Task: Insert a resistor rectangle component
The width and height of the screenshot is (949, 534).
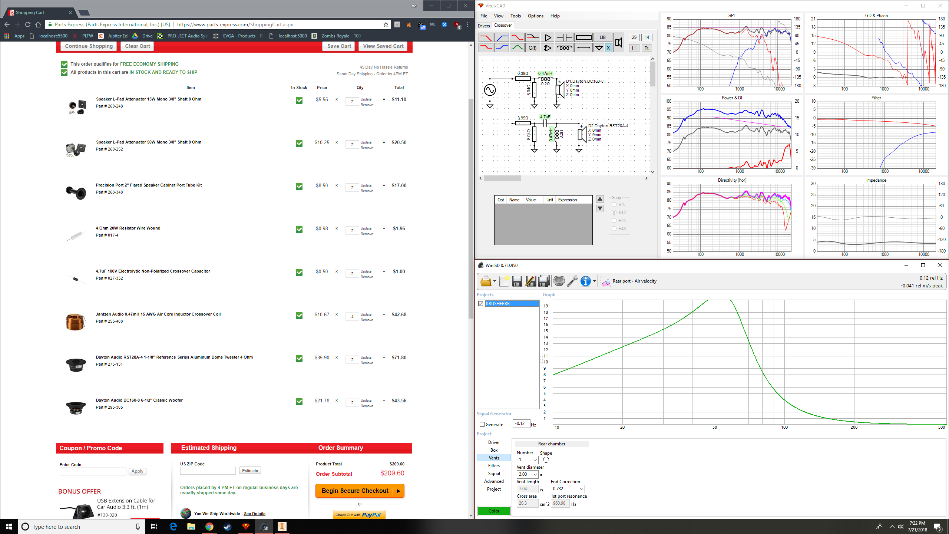Action: coord(583,37)
